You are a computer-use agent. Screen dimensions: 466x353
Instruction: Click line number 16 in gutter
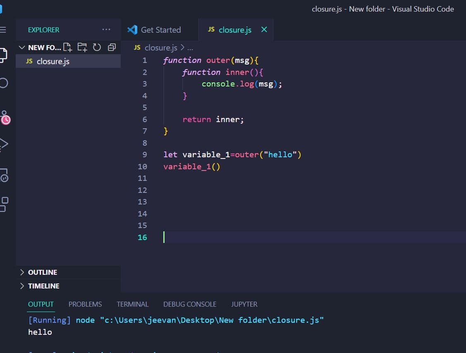point(142,237)
